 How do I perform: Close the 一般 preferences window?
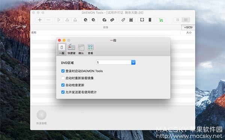click(59, 40)
